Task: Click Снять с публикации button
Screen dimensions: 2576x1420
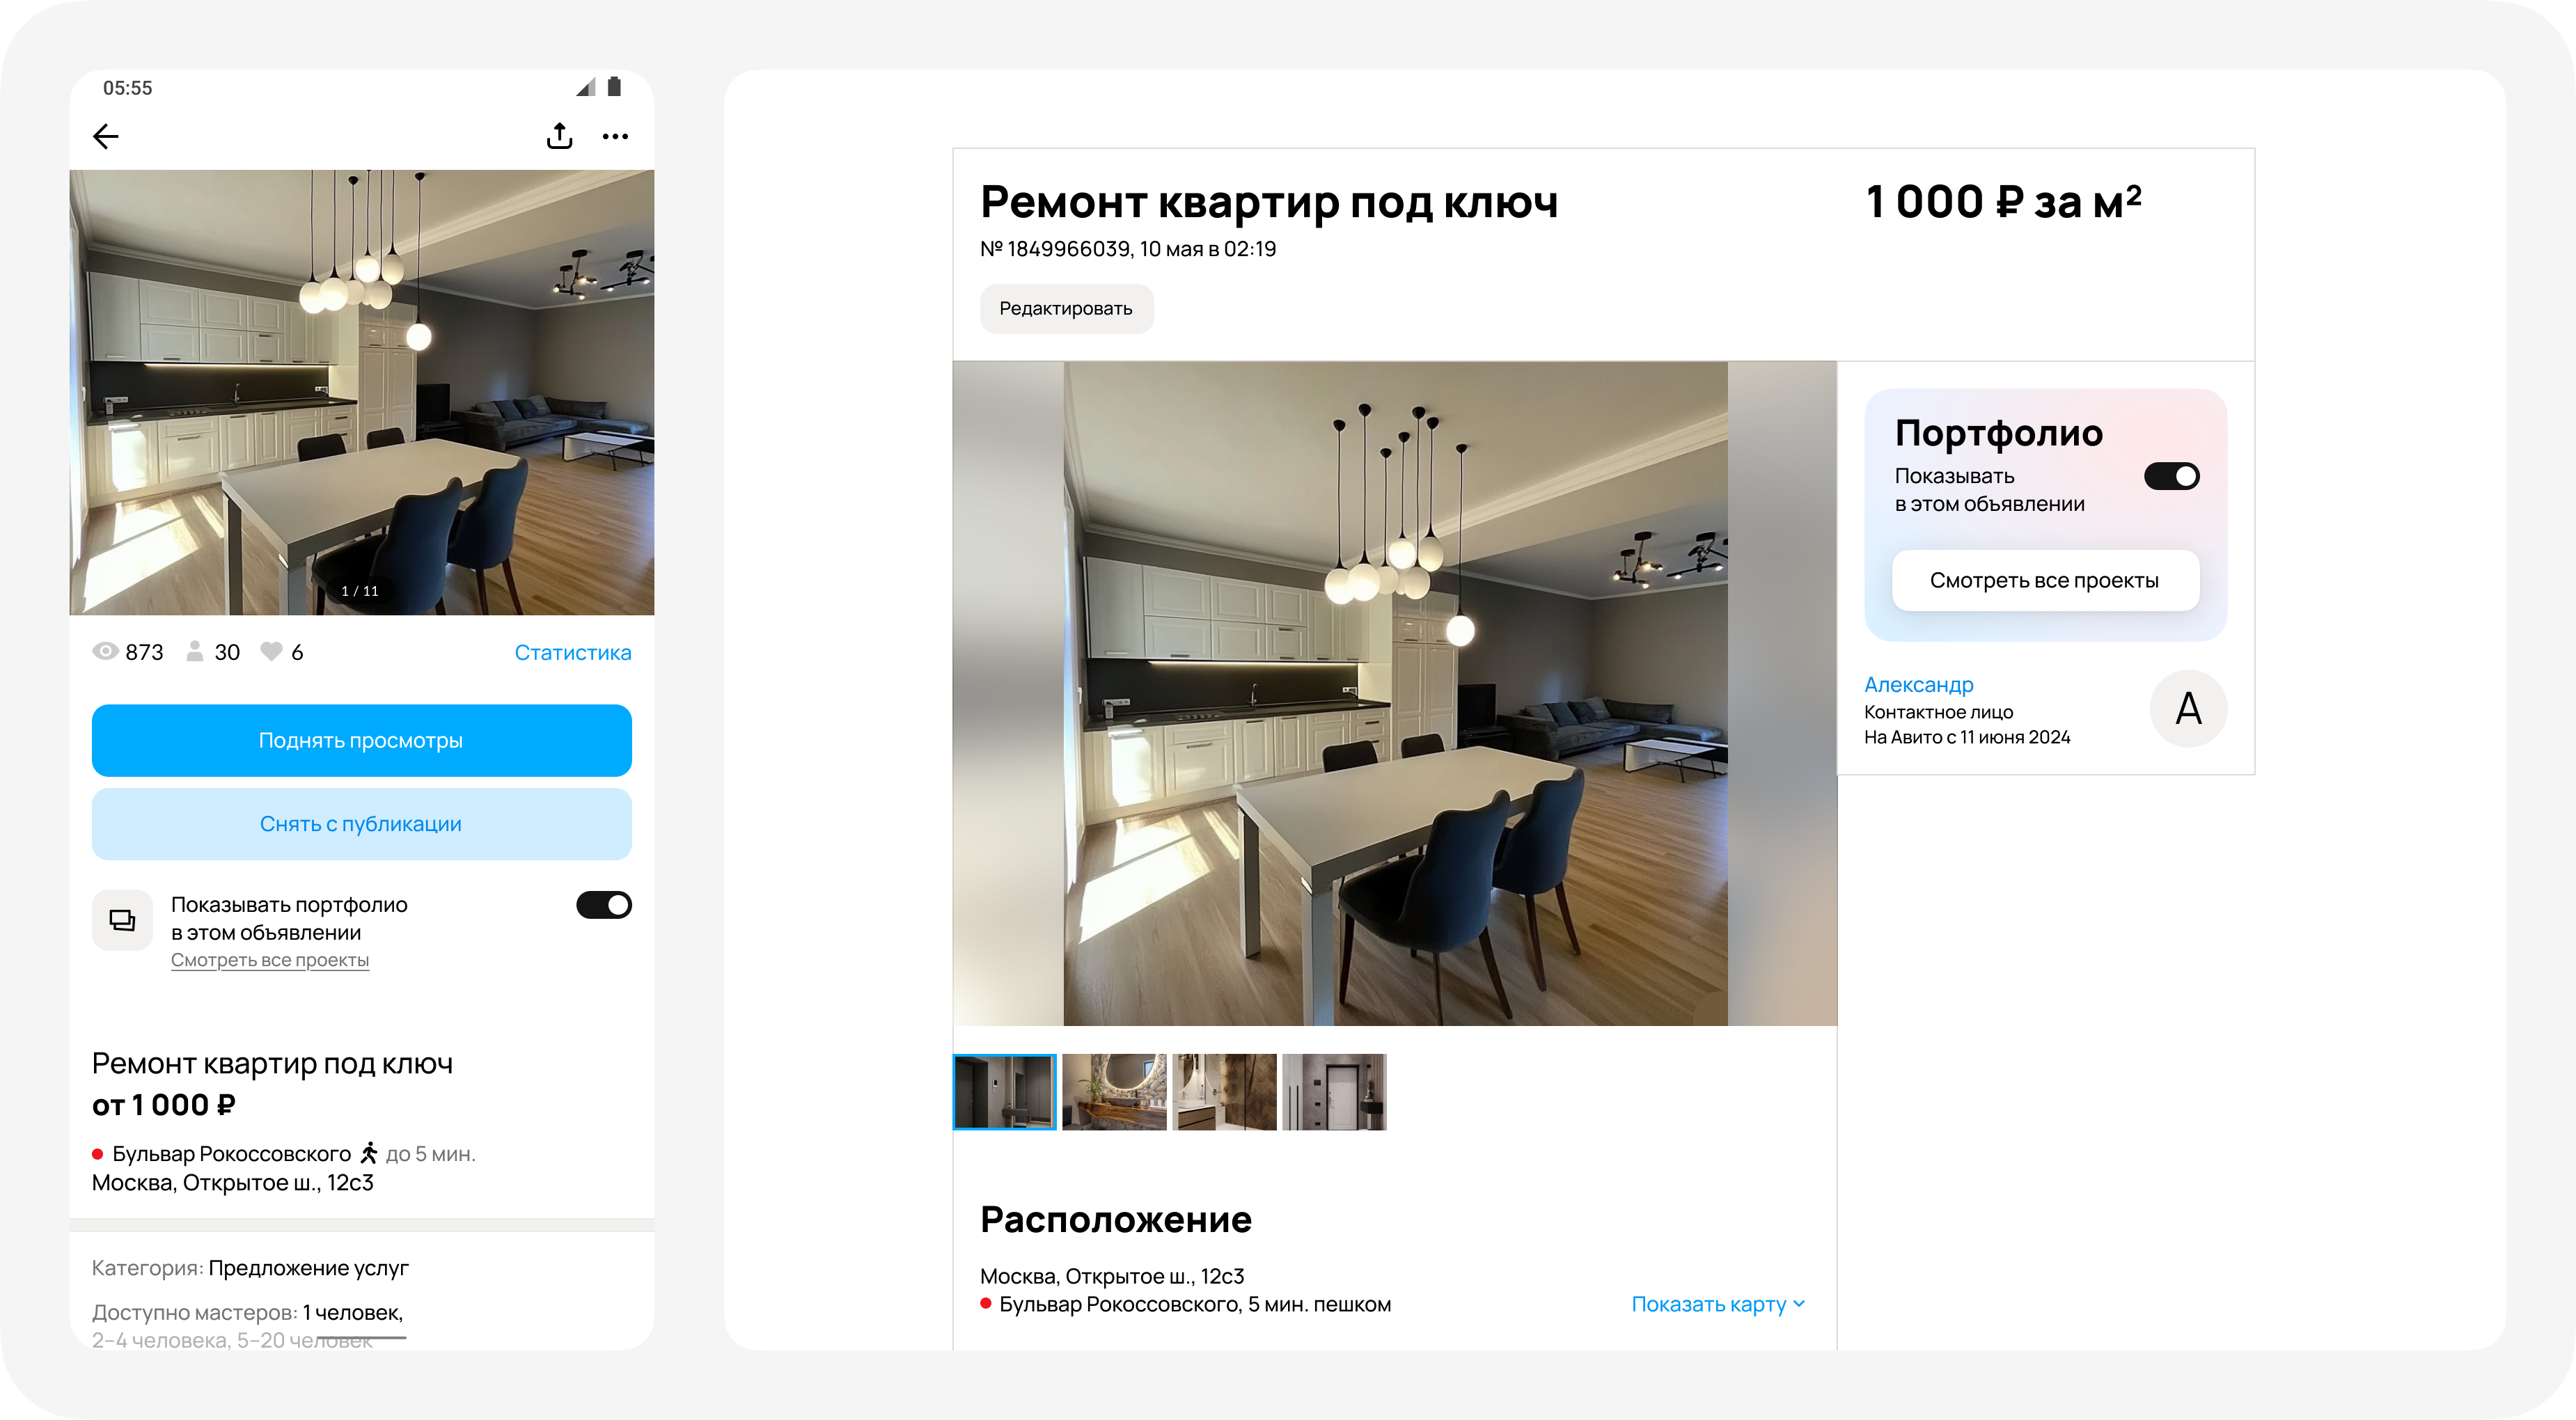Action: pyautogui.click(x=361, y=824)
